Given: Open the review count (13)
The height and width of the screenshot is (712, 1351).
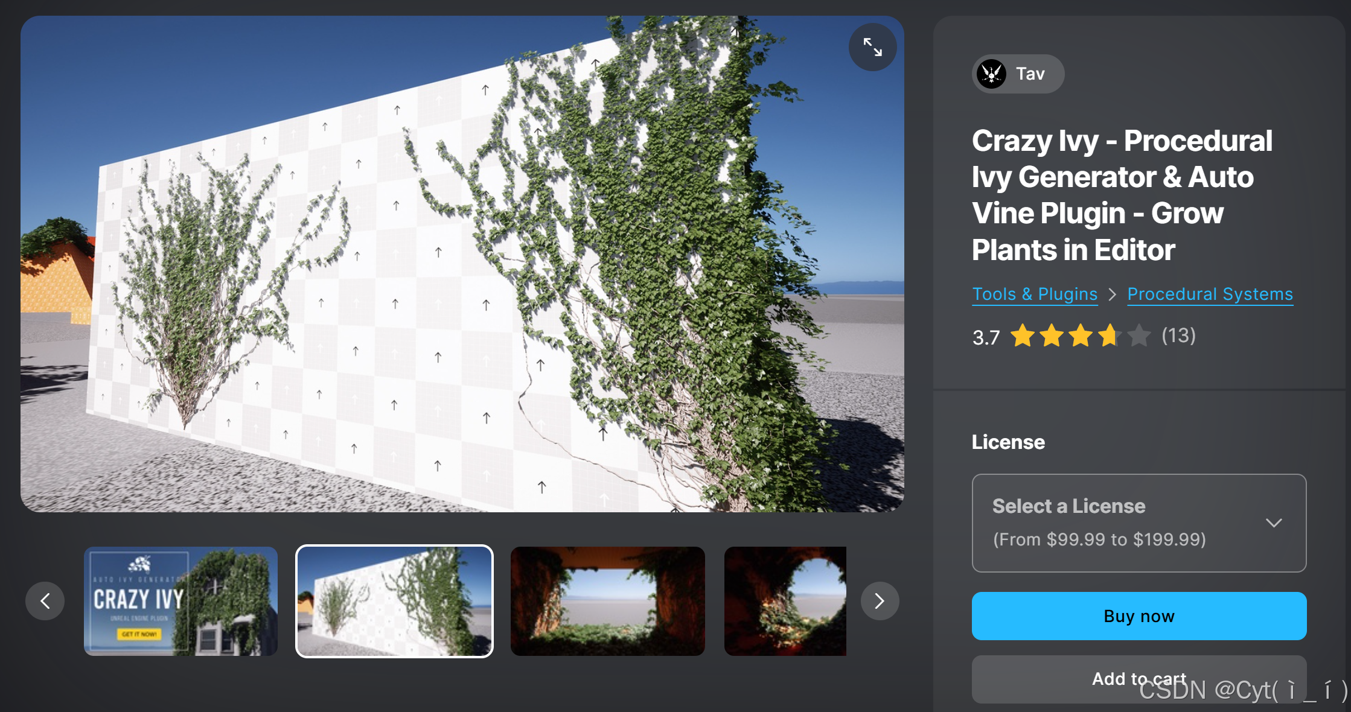Looking at the screenshot, I should click(1179, 335).
